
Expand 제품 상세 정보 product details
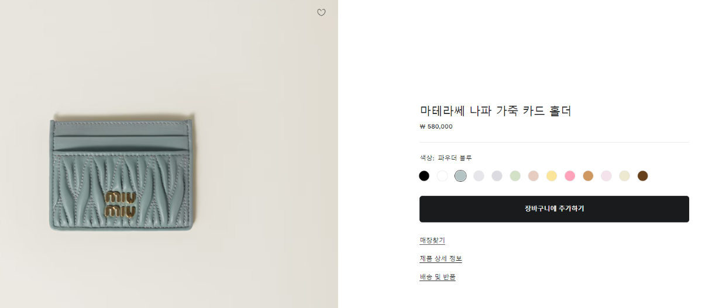point(441,258)
